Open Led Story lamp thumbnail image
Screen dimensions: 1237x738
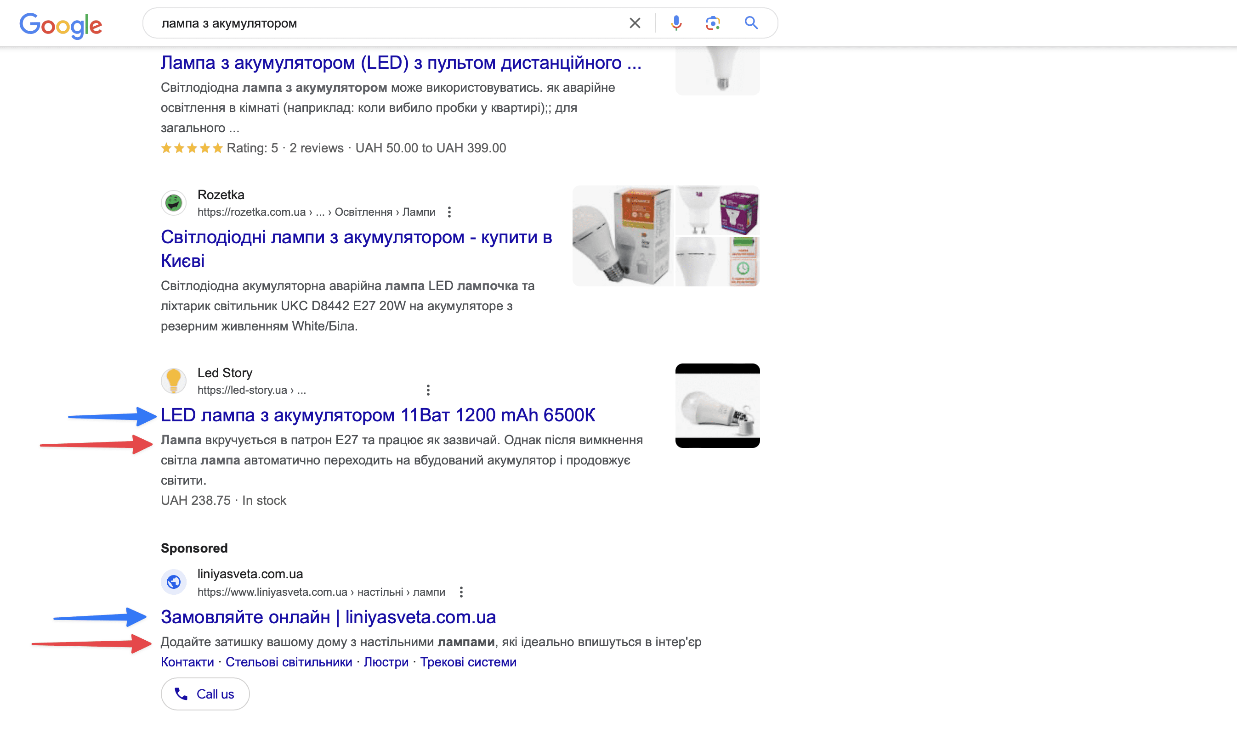coord(717,406)
